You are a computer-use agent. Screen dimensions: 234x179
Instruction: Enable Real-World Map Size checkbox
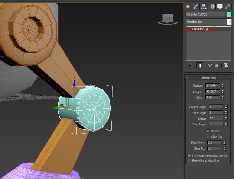pos(189,160)
